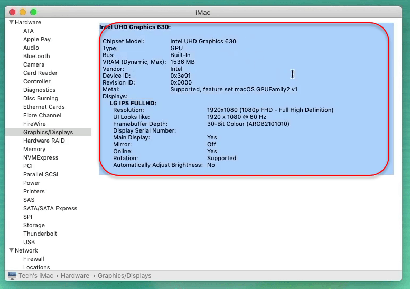Select Thunderbolt in the sidebar
Screen dimensions: 410x289
[x=40, y=234]
